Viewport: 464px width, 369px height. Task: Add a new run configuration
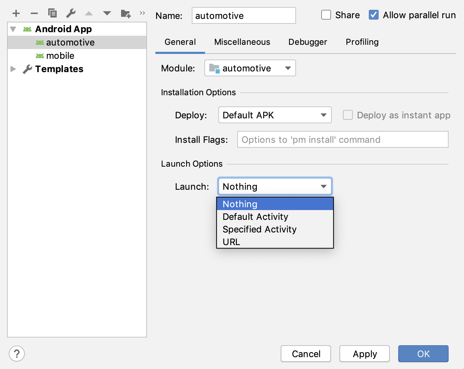[x=16, y=13]
